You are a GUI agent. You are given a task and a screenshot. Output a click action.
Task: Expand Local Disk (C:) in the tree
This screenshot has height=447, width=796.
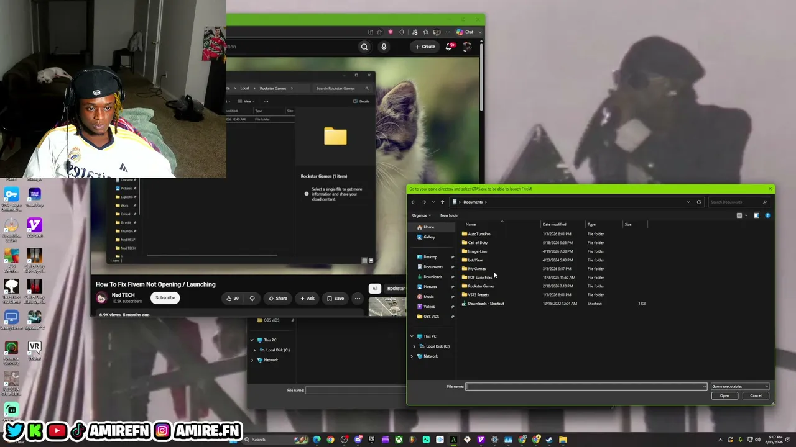coord(414,346)
